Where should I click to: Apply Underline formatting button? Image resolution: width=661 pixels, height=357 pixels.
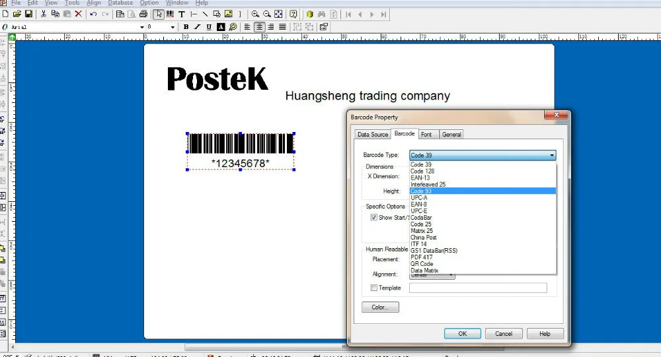click(x=209, y=27)
